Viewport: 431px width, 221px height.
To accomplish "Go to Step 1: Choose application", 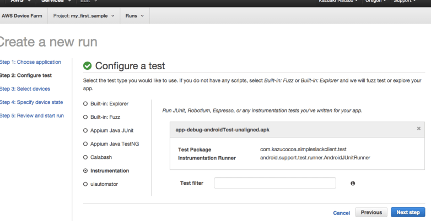I will [x=30, y=62].
